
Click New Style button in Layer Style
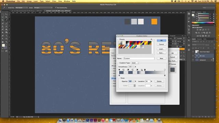tap(173, 61)
